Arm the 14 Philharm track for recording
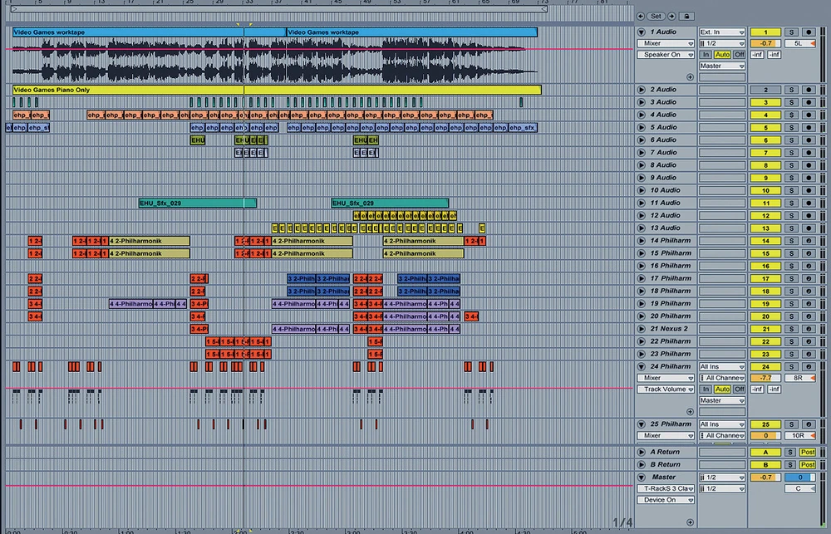The height and width of the screenshot is (534, 831). pos(809,241)
